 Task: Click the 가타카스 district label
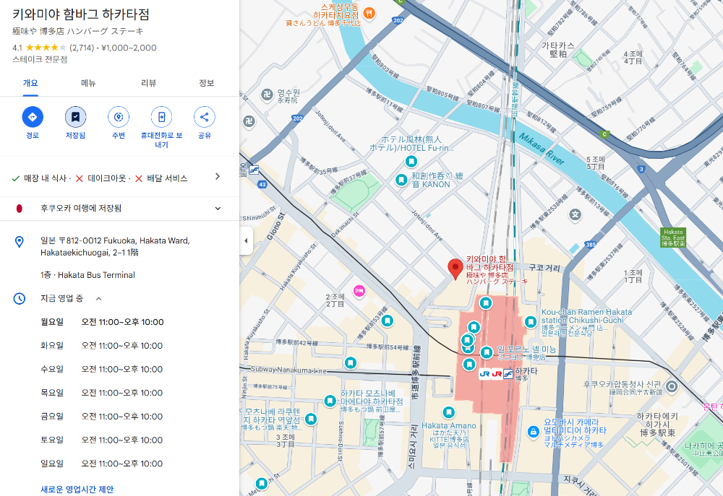click(x=558, y=50)
